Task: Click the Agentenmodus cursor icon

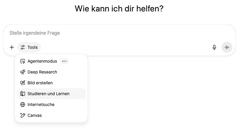Action: pyautogui.click(x=23, y=61)
